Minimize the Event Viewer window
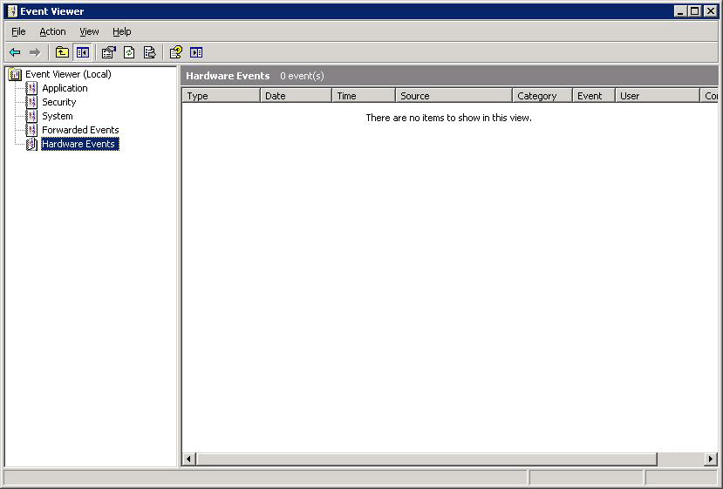Screen dimensions: 723x489 click(x=680, y=11)
